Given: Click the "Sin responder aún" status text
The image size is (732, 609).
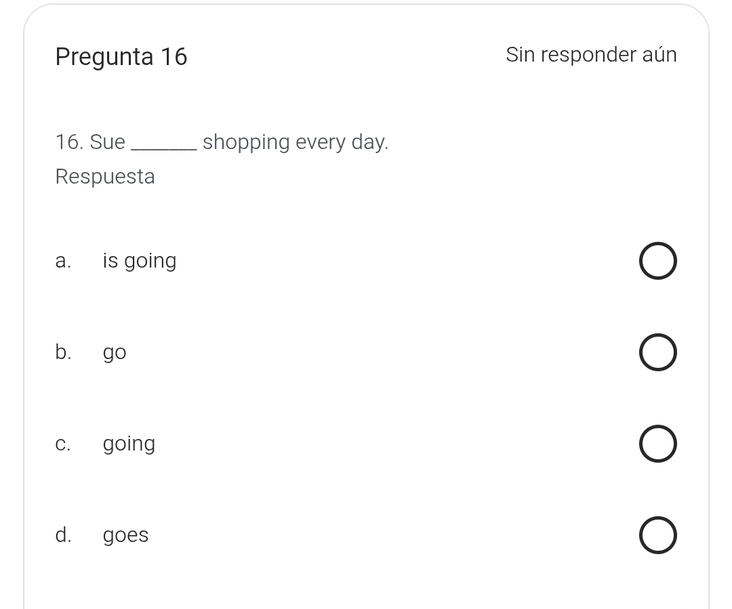Looking at the screenshot, I should tap(591, 55).
